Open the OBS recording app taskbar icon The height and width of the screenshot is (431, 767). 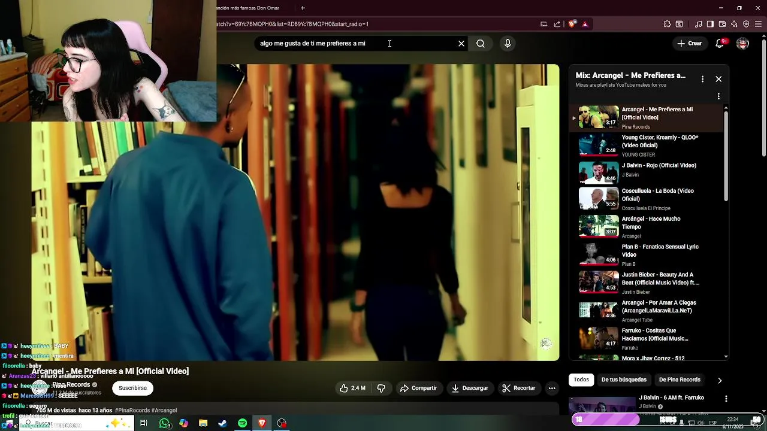[x=282, y=423]
